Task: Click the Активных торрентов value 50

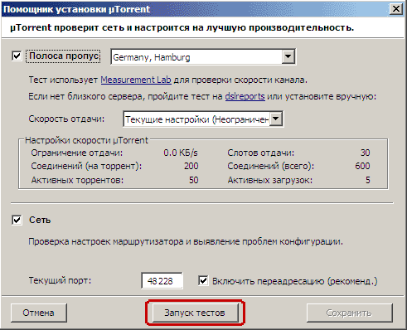Action: pos(194,180)
